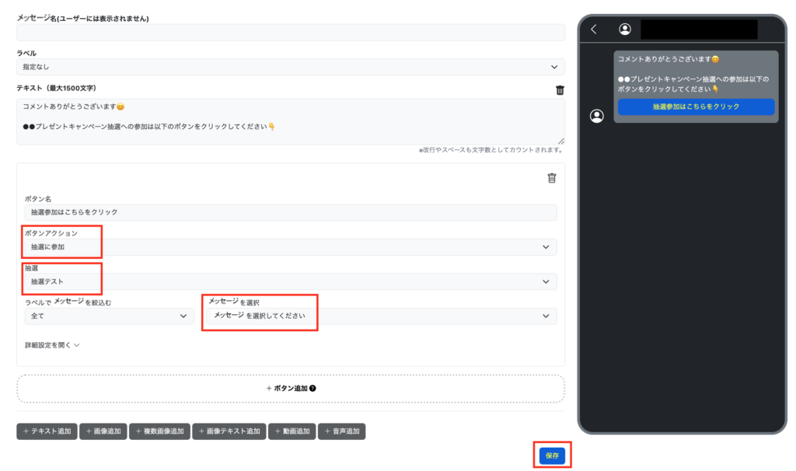The height and width of the screenshot is (471, 796).
Task: Click the ボタン追加 dashed area
Action: coord(290,388)
